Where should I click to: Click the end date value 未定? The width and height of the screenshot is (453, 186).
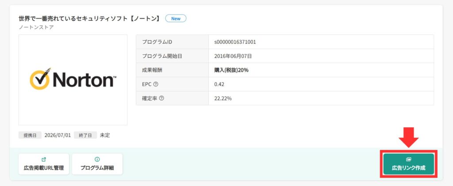[105, 135]
